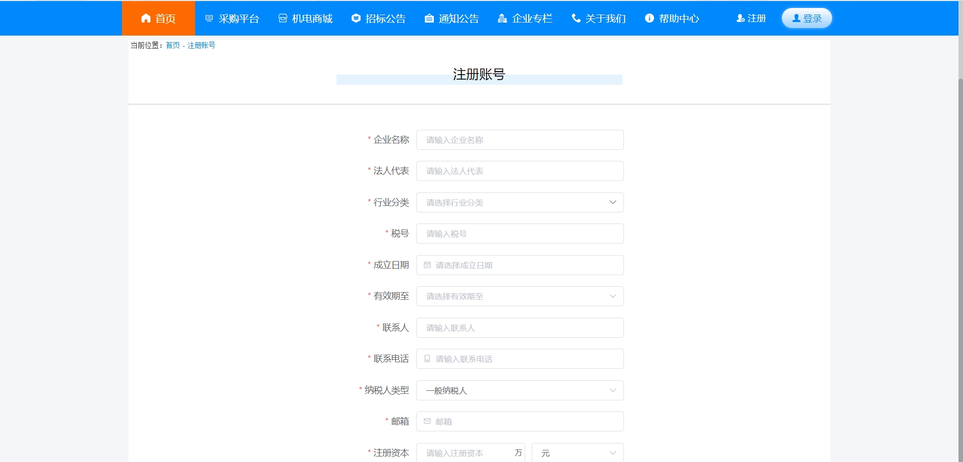Click the 采购平台 monitor icon
The width and height of the screenshot is (963, 462).
click(209, 19)
